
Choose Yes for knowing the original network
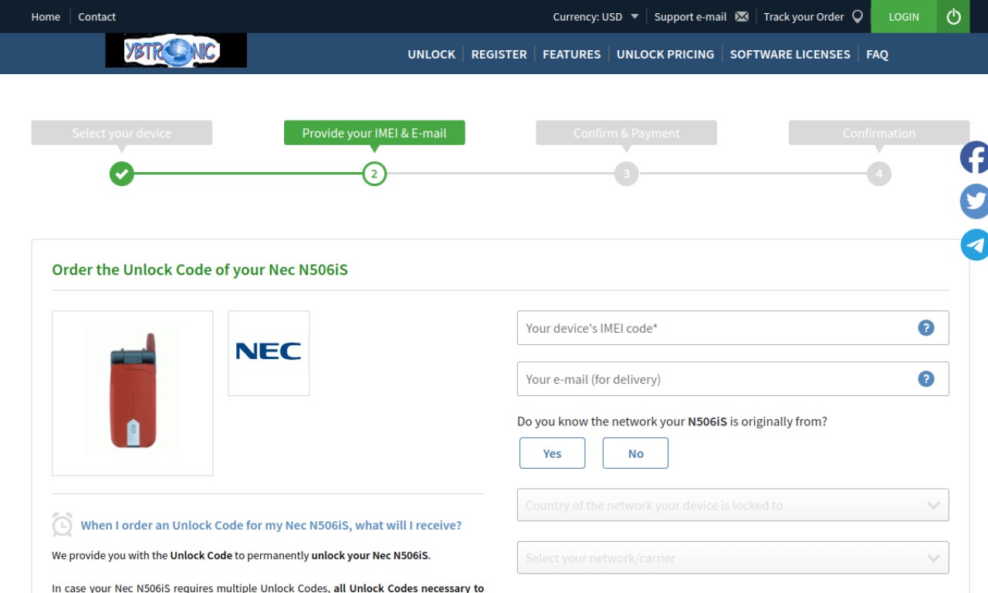553,453
